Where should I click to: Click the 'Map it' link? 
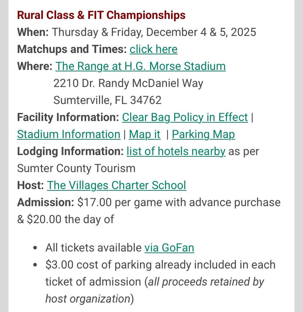point(145,134)
